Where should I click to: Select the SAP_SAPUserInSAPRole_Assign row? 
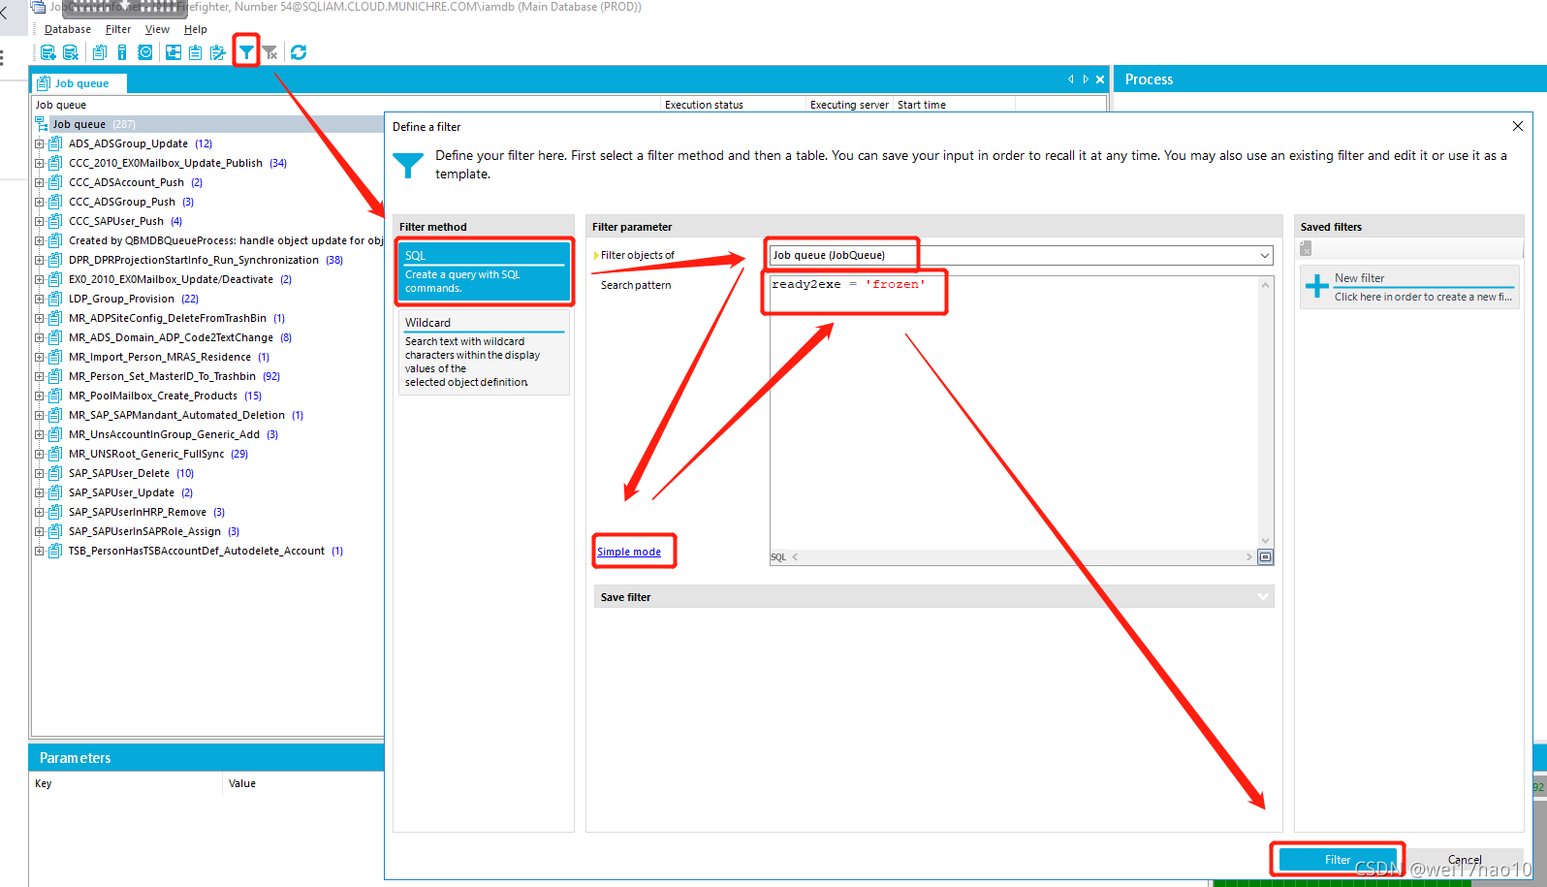tap(154, 531)
